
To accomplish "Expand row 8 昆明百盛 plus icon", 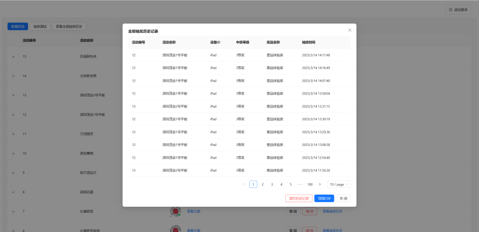I will pyautogui.click(x=13, y=192).
